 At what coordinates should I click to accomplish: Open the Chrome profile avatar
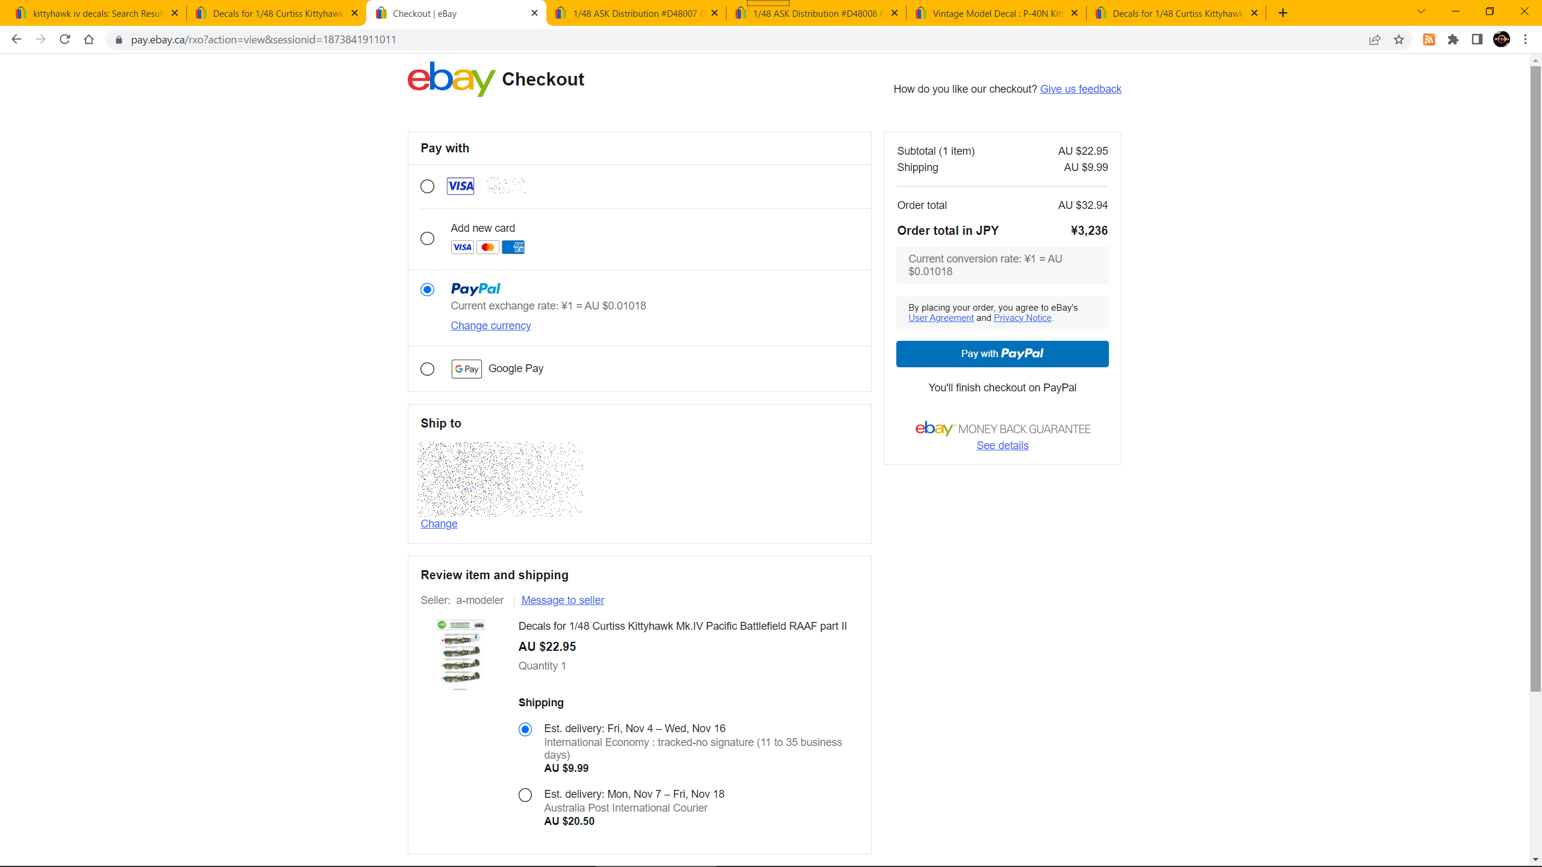point(1502,40)
